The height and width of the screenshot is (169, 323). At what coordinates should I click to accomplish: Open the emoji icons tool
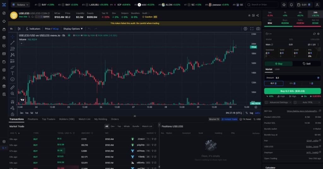[12, 79]
